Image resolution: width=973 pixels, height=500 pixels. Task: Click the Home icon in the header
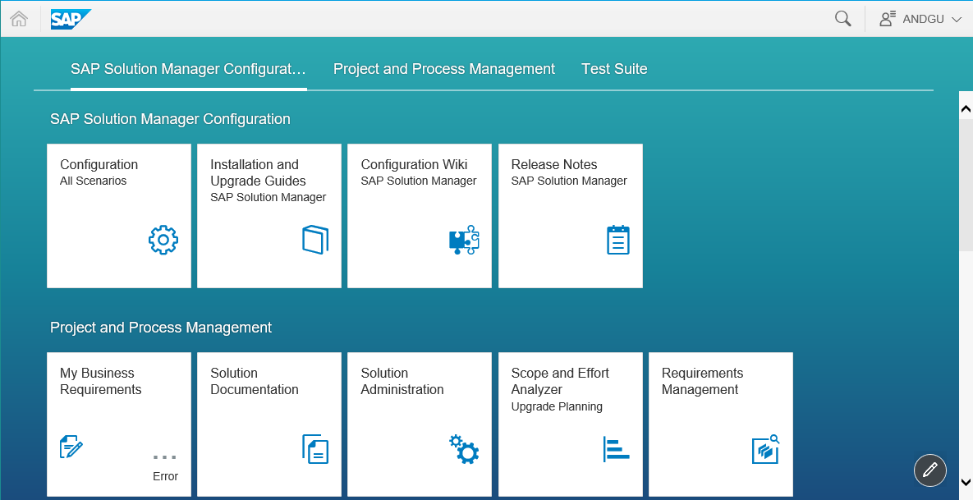pyautogui.click(x=19, y=19)
